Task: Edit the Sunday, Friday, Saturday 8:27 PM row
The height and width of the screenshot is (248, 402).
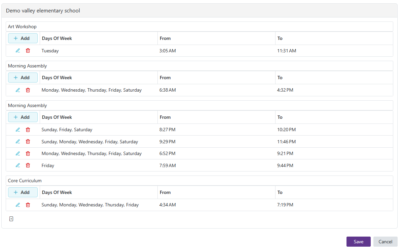Action: (x=18, y=130)
